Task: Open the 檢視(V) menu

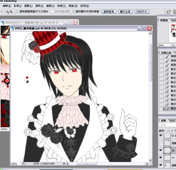Action: pyautogui.click(x=61, y=6)
